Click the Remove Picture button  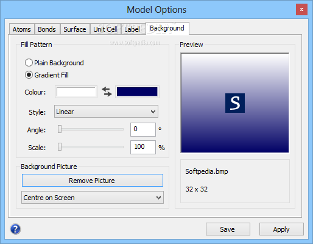[93, 181]
